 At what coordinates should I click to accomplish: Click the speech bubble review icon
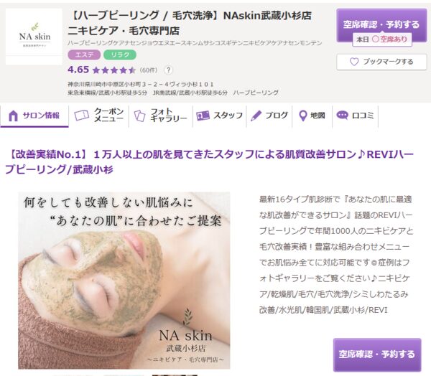342,115
